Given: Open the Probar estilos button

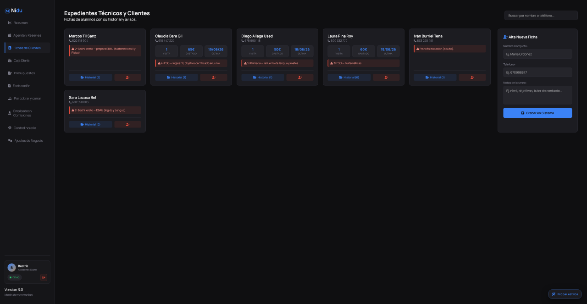Looking at the screenshot, I should (x=565, y=294).
